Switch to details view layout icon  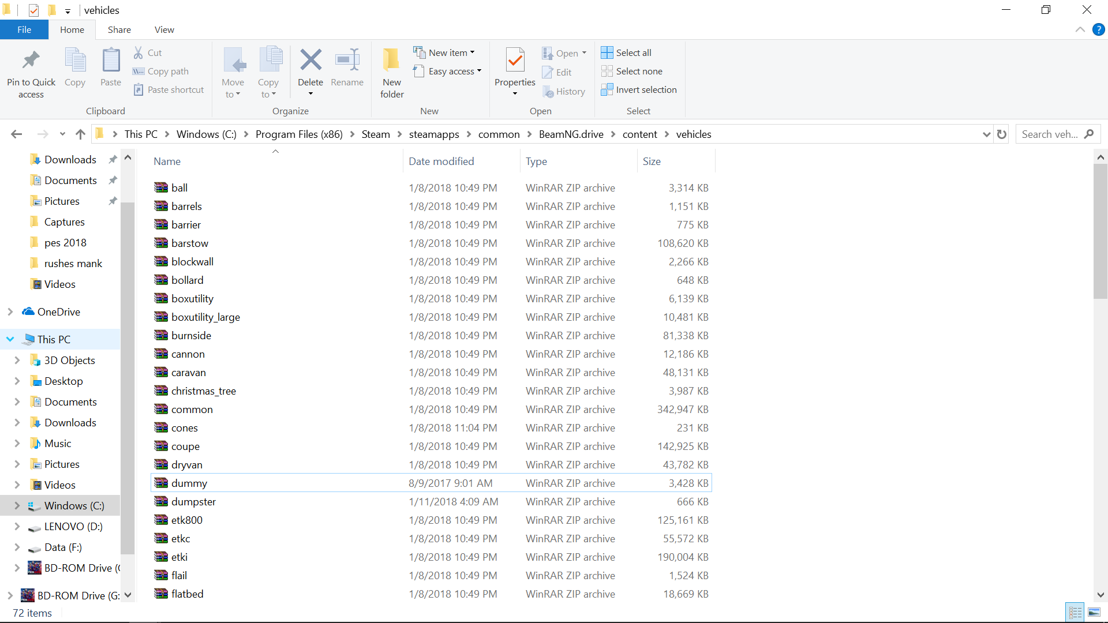click(1075, 612)
